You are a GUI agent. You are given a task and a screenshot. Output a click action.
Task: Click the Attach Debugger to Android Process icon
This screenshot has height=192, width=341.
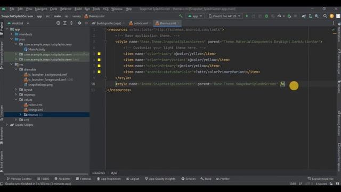tap(289, 16)
